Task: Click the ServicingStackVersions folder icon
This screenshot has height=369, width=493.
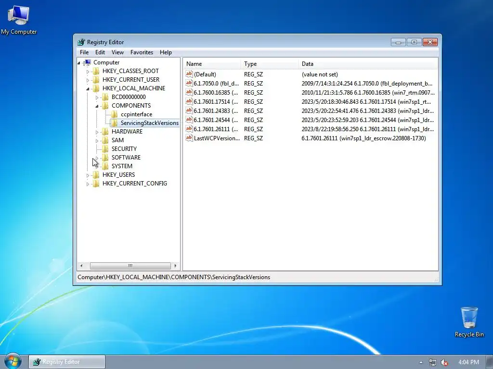Action: click(115, 123)
